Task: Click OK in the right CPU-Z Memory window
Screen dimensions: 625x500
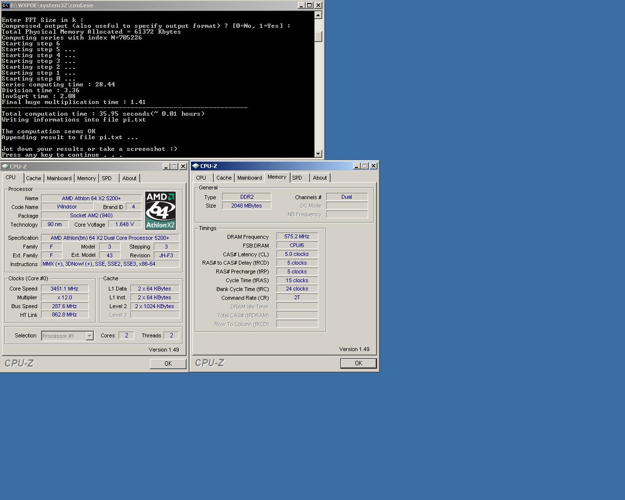Action: [x=358, y=363]
